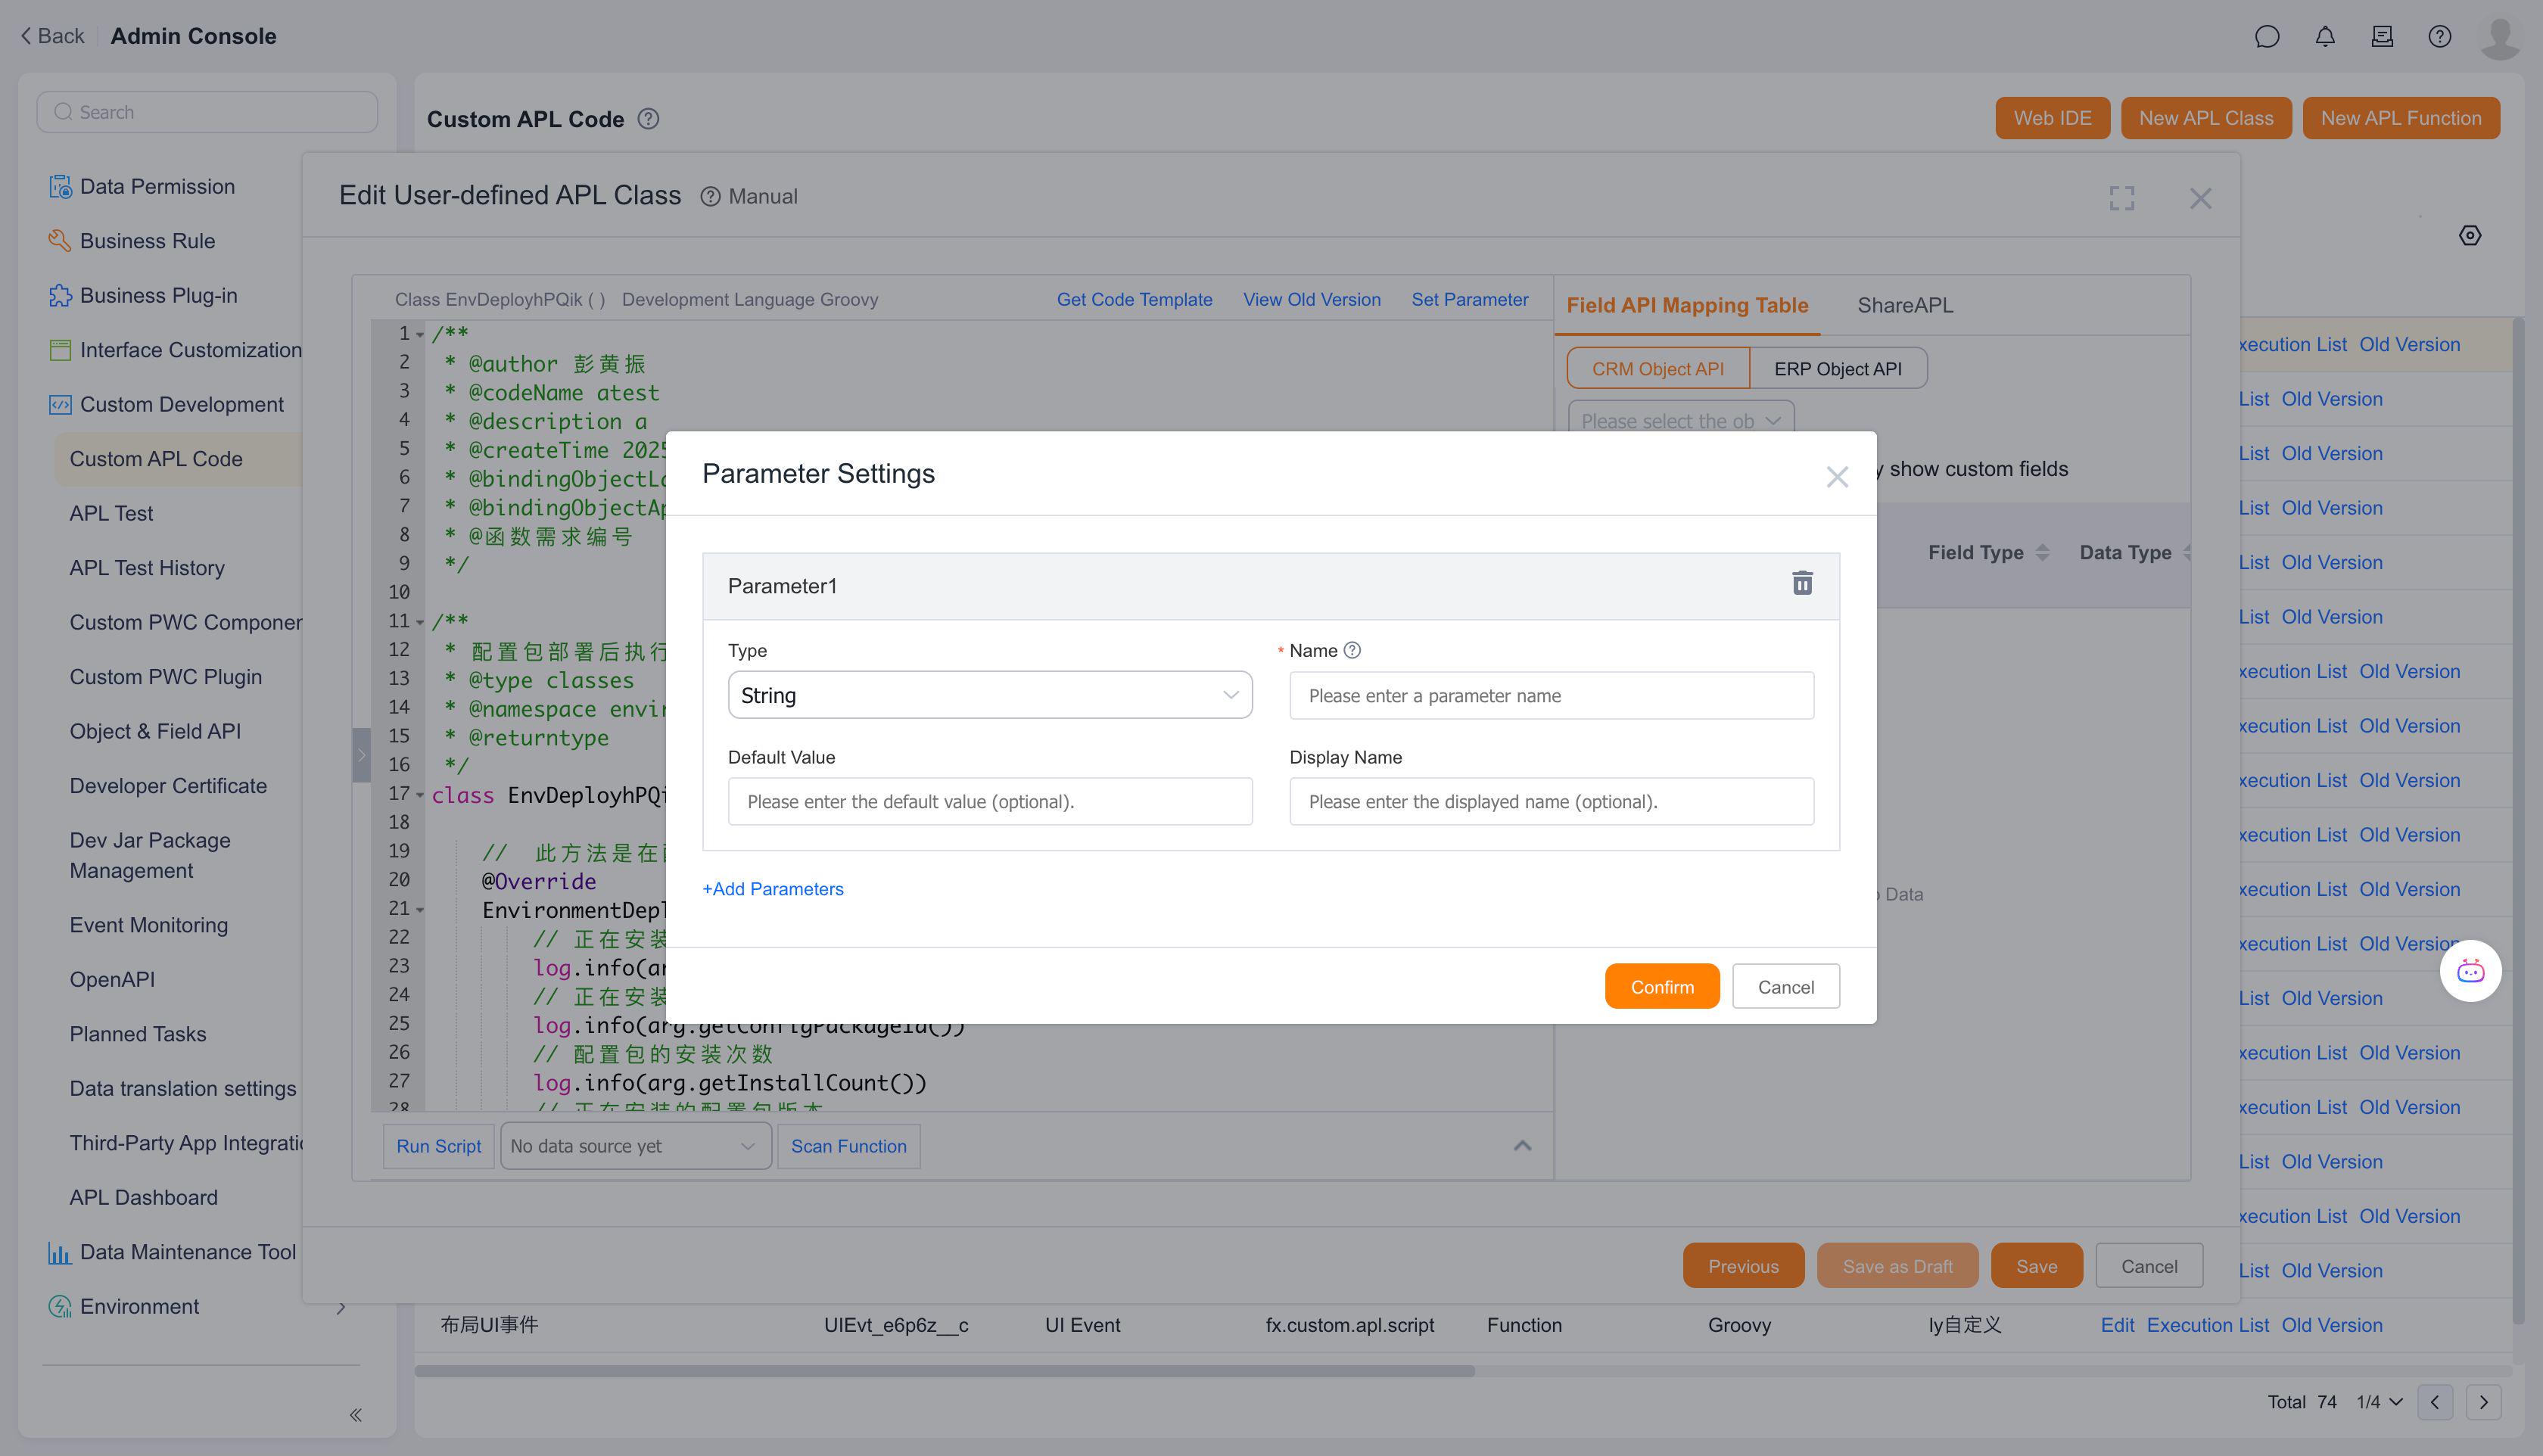Viewport: 2543px width, 1456px height.
Task: Click the Interface Customization icon
Action: point(60,350)
